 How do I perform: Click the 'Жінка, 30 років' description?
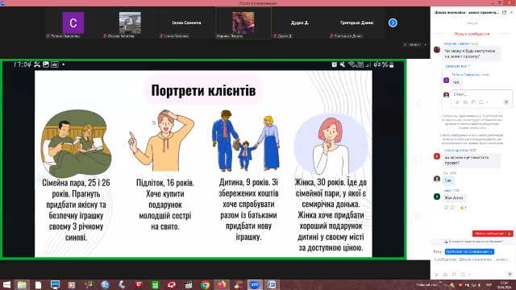[x=331, y=215]
